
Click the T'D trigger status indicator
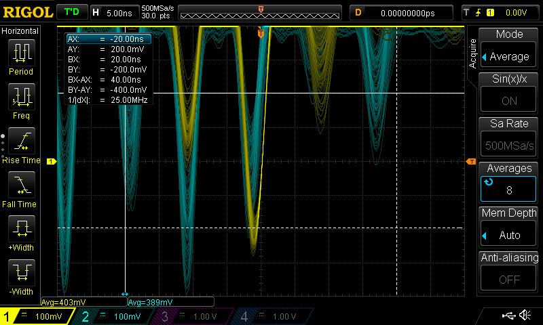(x=72, y=12)
